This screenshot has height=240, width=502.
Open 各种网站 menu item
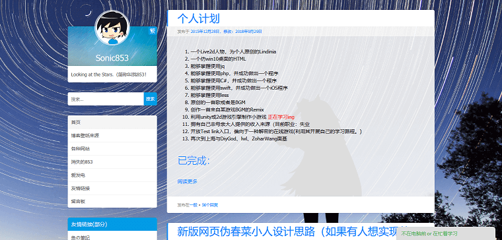tap(112, 148)
